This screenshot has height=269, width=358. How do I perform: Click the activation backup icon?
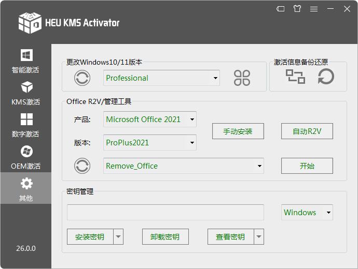click(x=295, y=77)
